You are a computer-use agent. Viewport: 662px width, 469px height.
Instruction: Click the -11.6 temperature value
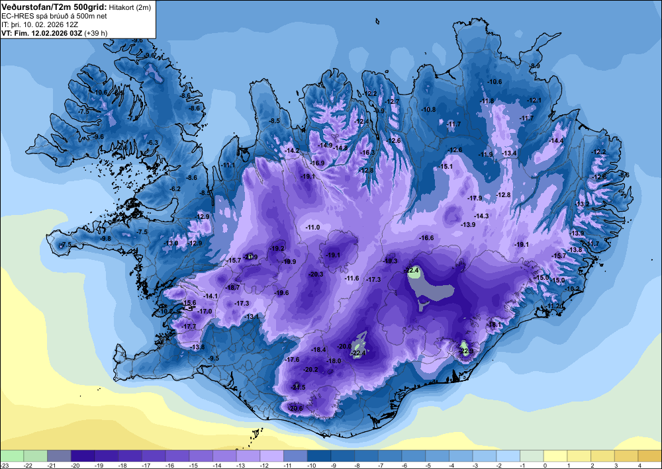(x=352, y=278)
